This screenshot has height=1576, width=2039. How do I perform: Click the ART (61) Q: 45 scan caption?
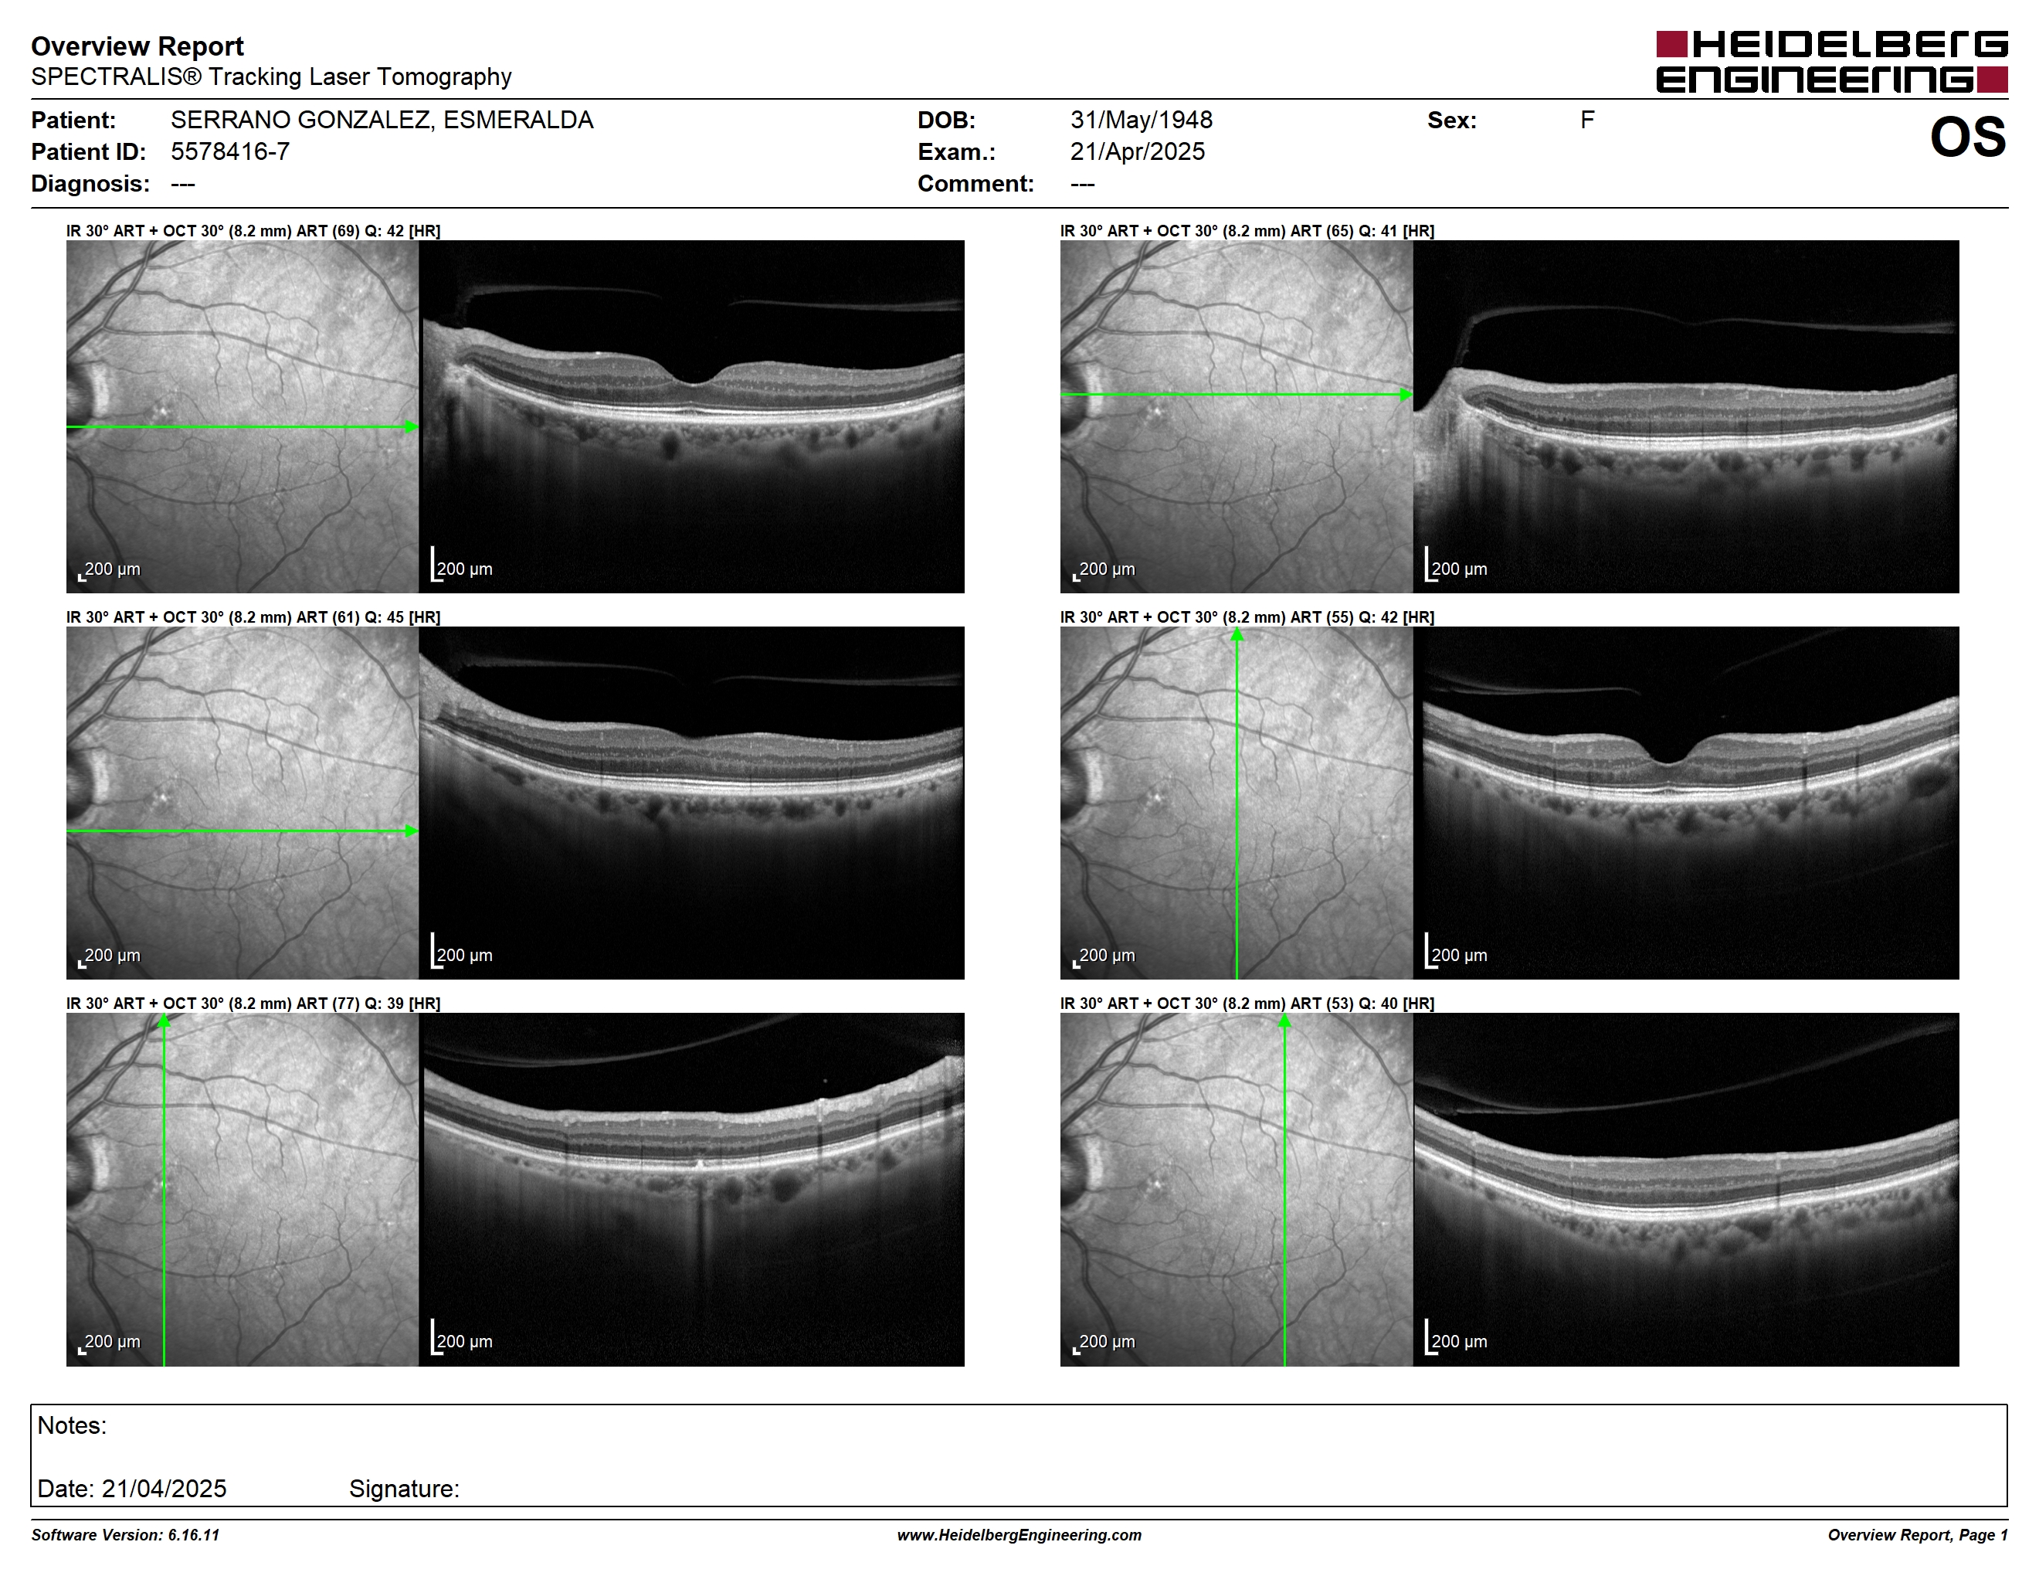[x=253, y=617]
